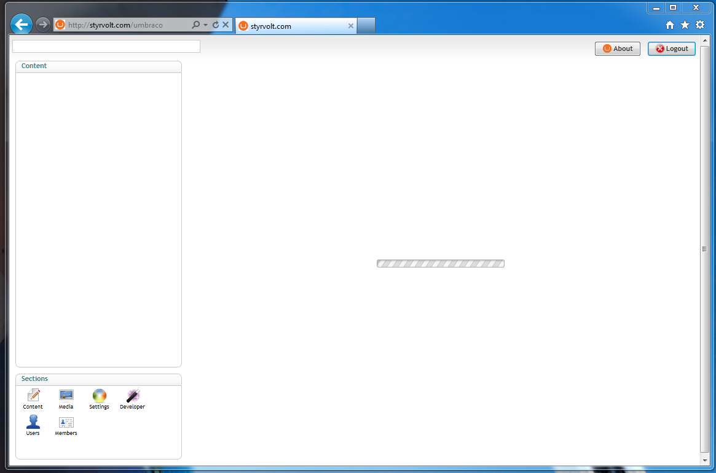Refresh the page with the reload icon

coord(216,25)
